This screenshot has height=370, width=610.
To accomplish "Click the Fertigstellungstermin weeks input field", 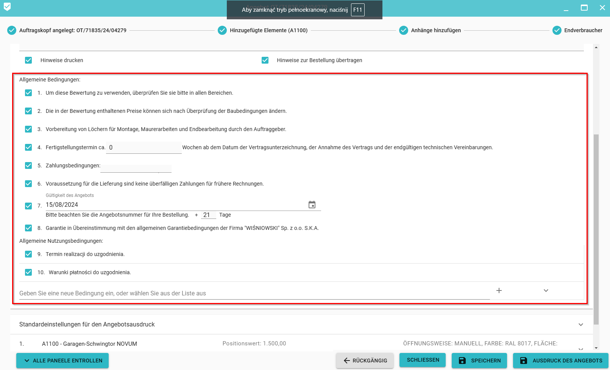I will tap(144, 148).
